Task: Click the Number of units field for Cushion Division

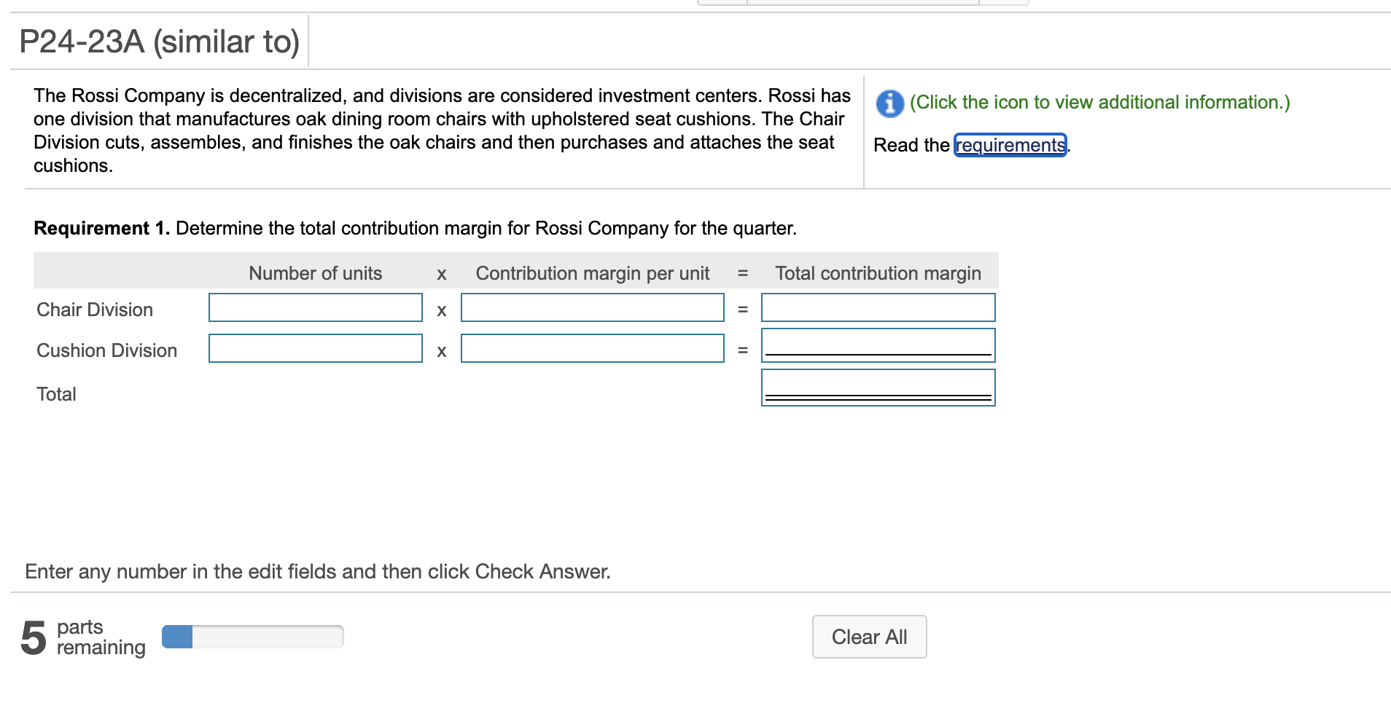Action: tap(315, 350)
